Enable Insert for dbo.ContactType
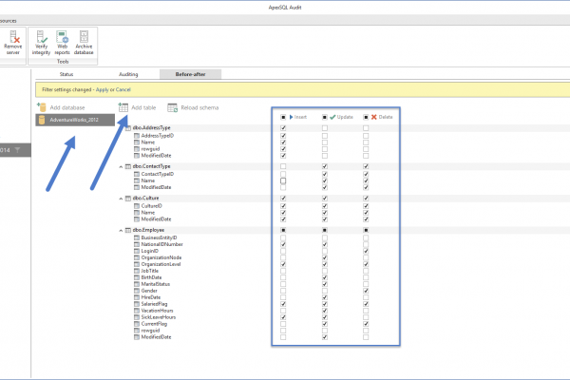Image resolution: width=570 pixels, height=380 pixels. (283, 166)
